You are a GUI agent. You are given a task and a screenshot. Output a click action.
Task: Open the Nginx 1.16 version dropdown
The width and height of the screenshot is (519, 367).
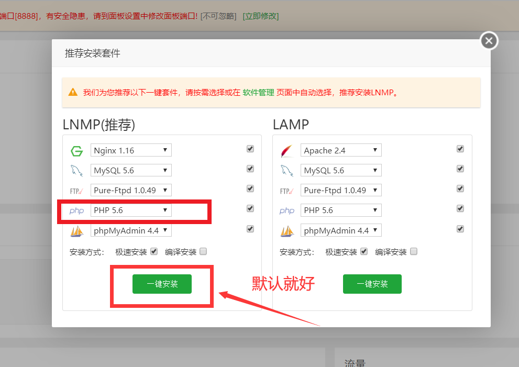(131, 150)
